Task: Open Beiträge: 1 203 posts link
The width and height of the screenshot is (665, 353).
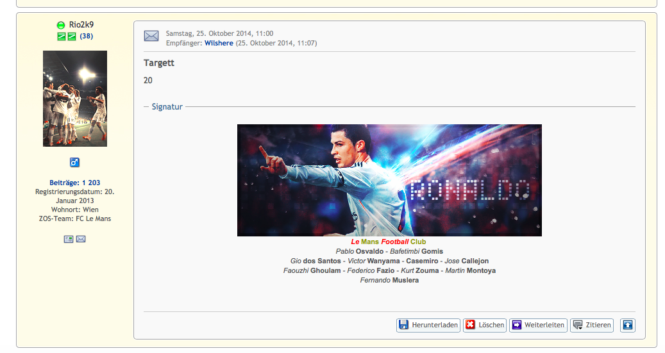Action: [75, 183]
